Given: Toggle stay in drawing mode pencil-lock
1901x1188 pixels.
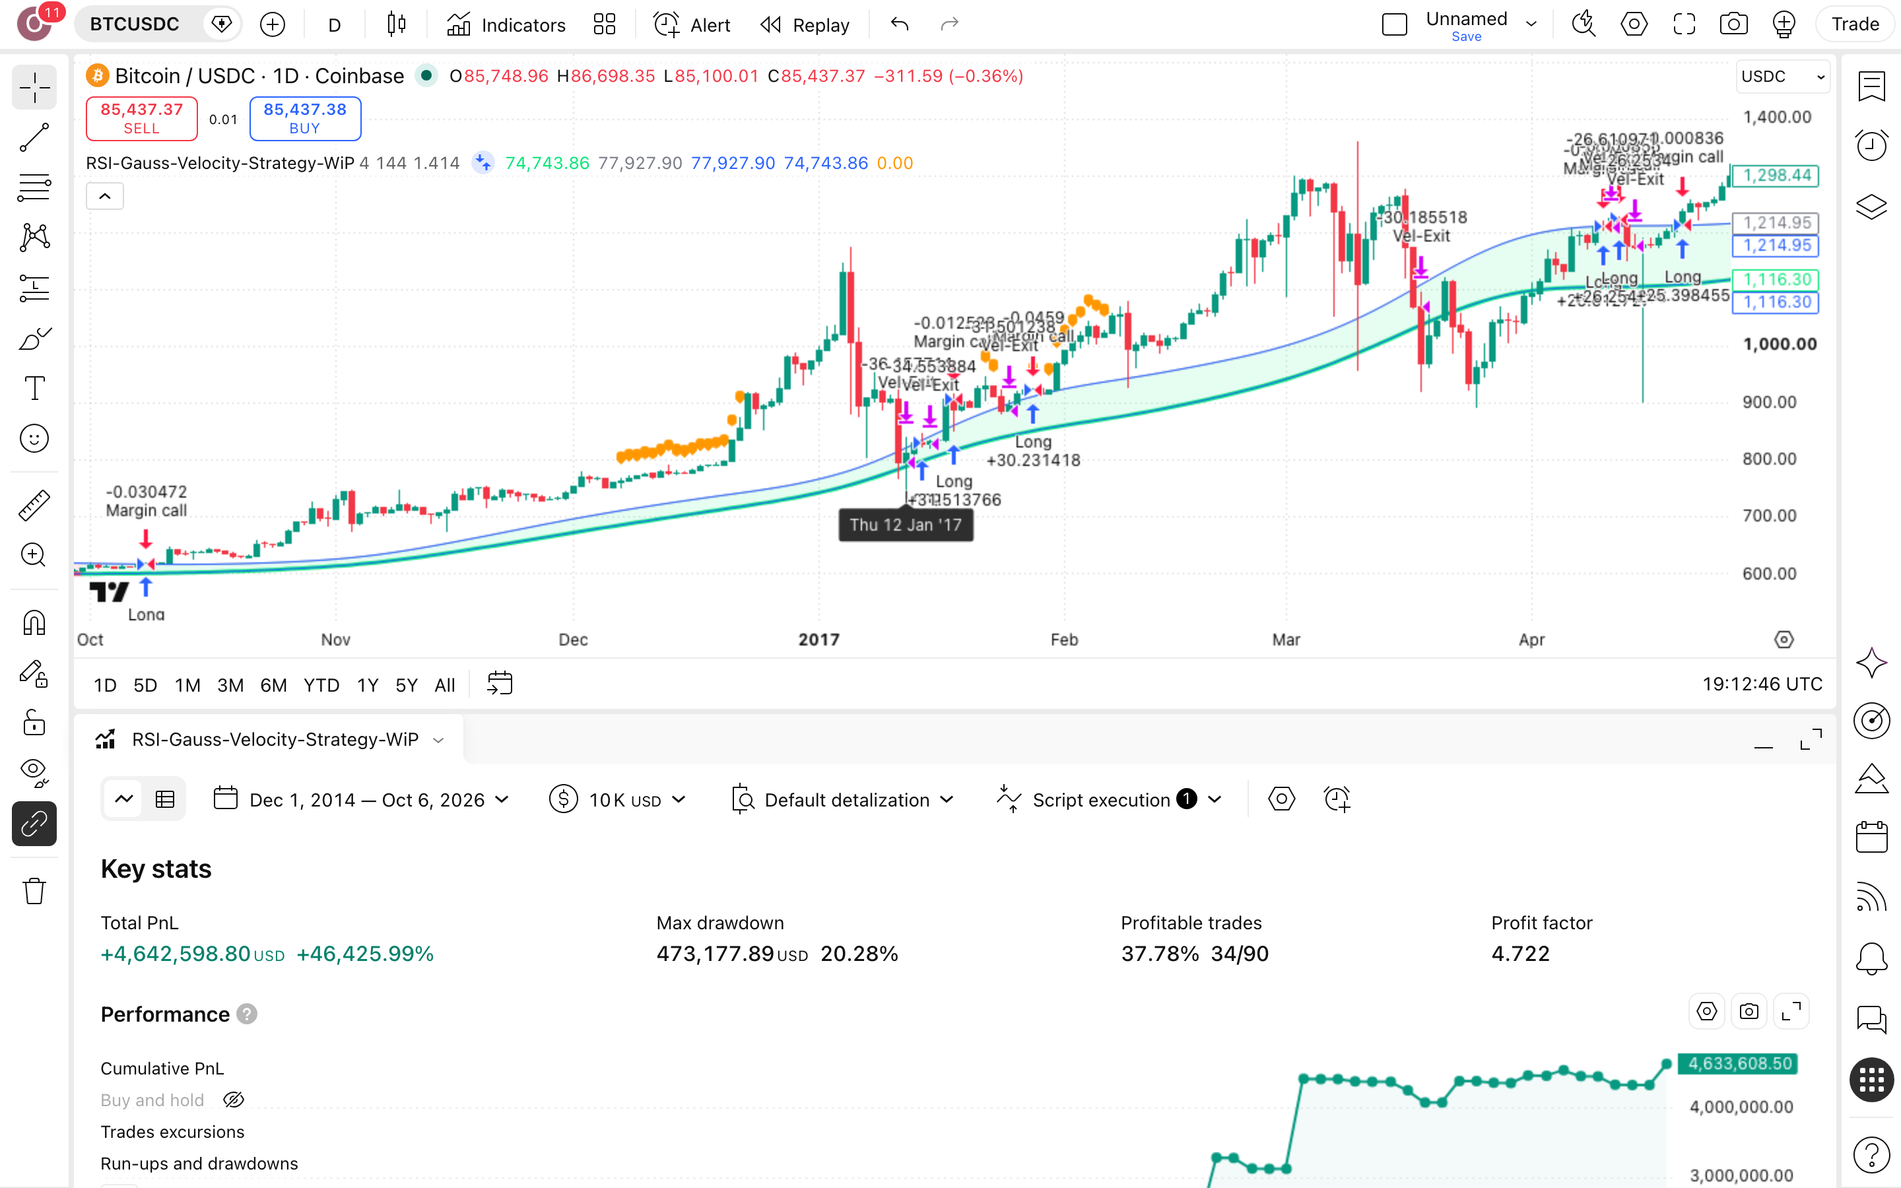Looking at the screenshot, I should coord(34,673).
